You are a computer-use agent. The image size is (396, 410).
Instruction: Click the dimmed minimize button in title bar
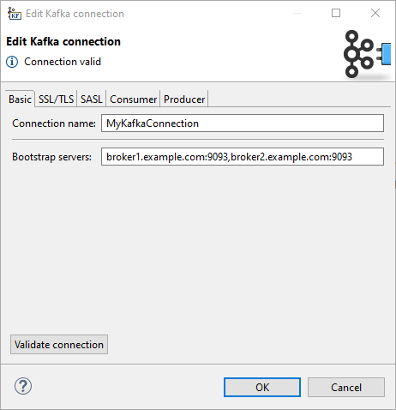point(297,13)
